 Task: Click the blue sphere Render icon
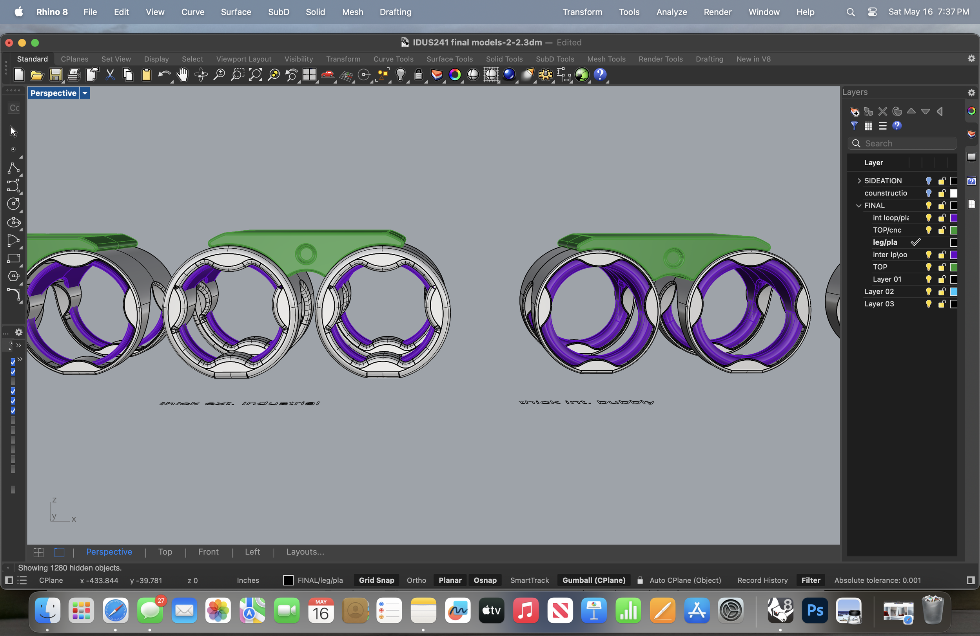click(509, 75)
